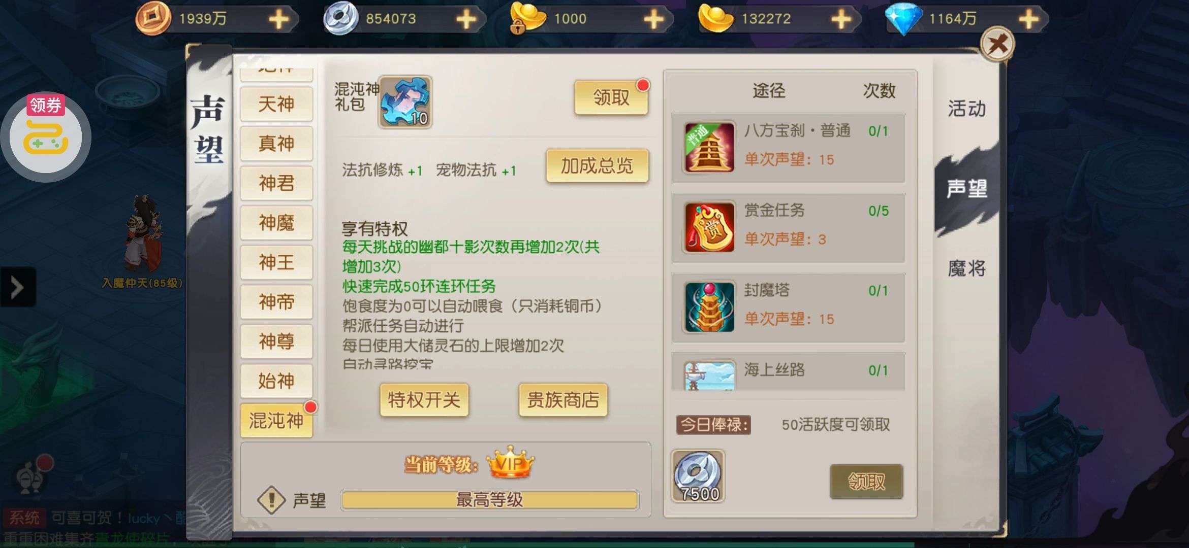This screenshot has height=548, width=1189.
Task: Close the 声望 panel with X button
Action: pos(997,44)
